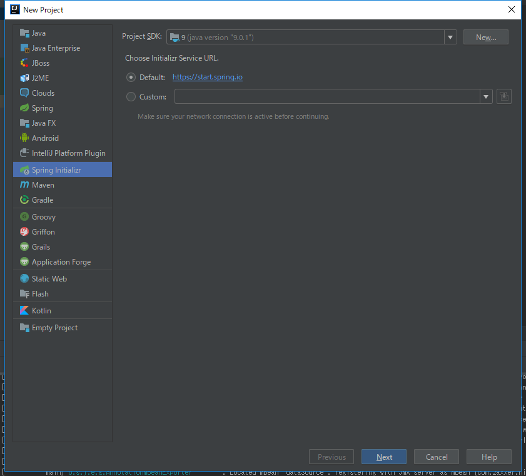Open the Custom URL dropdown arrow
The width and height of the screenshot is (526, 476).
coord(486,96)
